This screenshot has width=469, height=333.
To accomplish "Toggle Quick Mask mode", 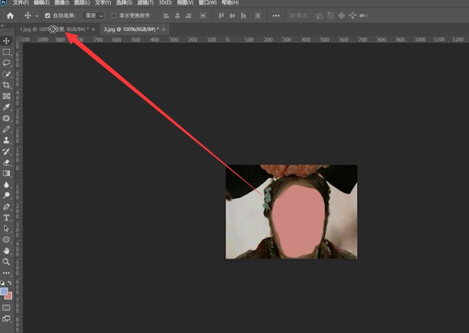I will [x=6, y=307].
